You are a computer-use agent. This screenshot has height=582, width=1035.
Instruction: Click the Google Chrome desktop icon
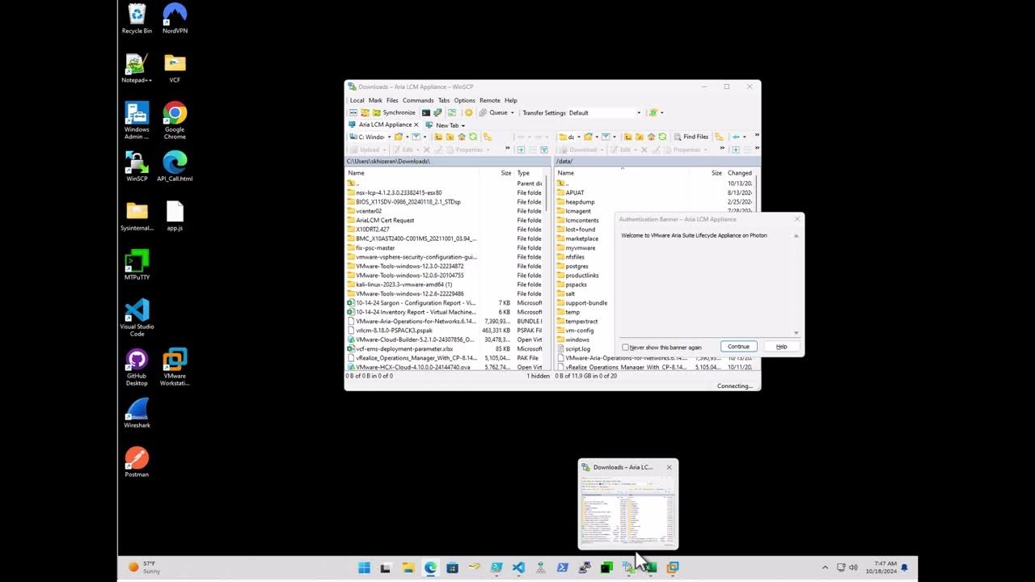[x=175, y=121]
